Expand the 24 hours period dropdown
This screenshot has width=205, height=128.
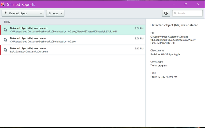[55, 13]
